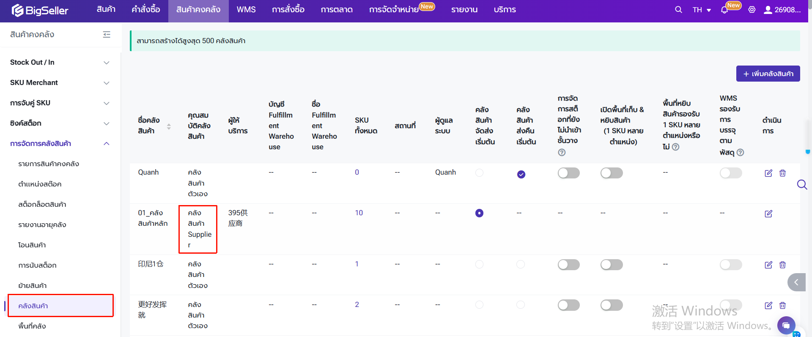Go to รายงาน menu in top bar
This screenshot has width=812, height=337.
pos(464,10)
